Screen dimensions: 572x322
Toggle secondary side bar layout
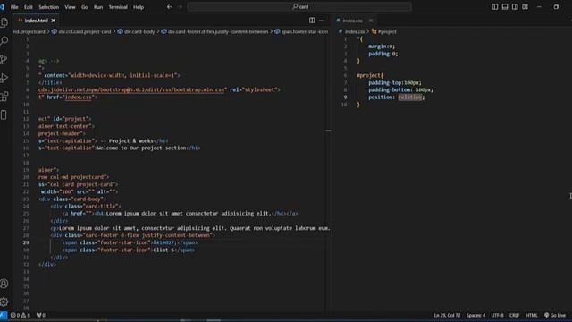point(515,7)
